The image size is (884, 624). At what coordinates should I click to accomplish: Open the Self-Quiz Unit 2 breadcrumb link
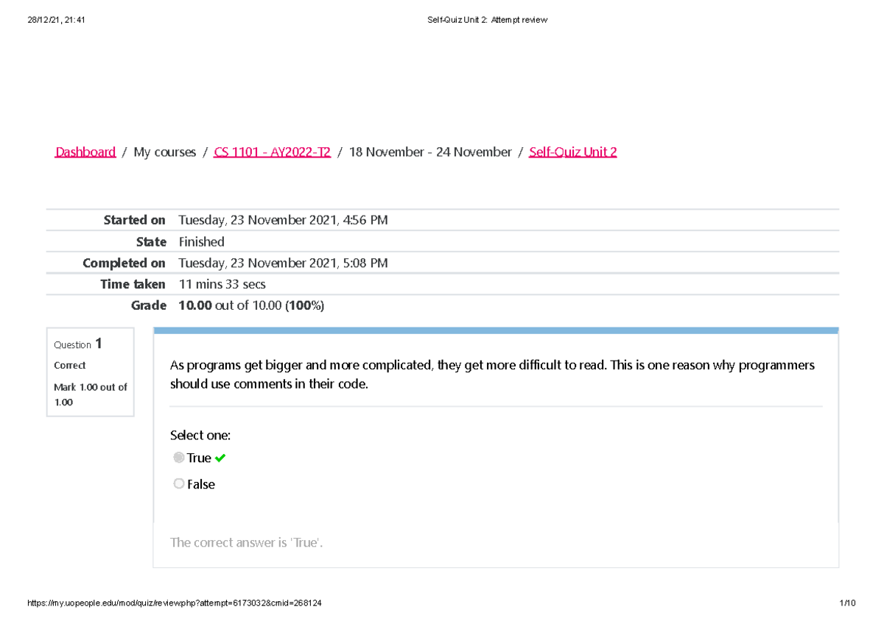click(572, 152)
